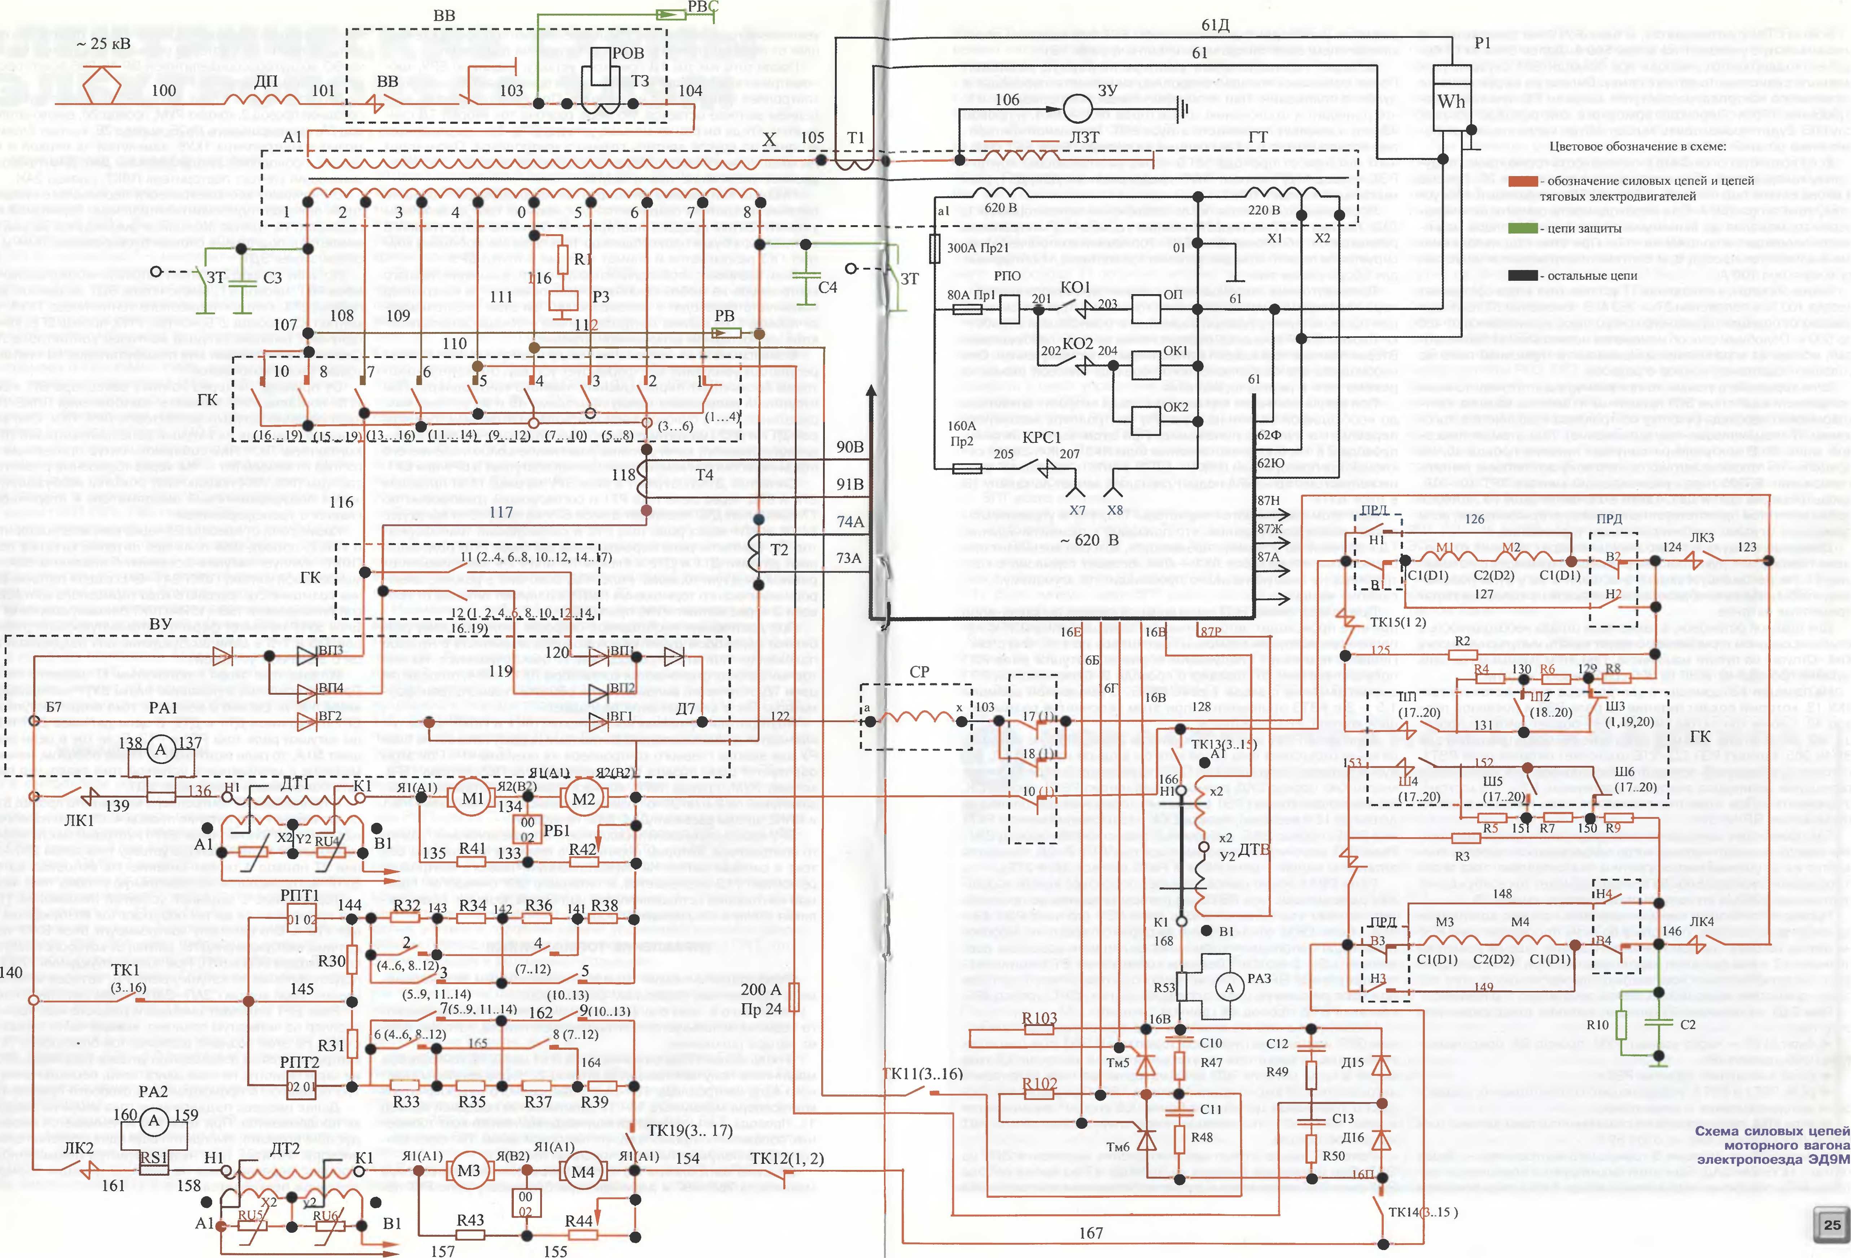
Task: Click the ЗУ circle symbol near 106
Action: [x=1078, y=109]
